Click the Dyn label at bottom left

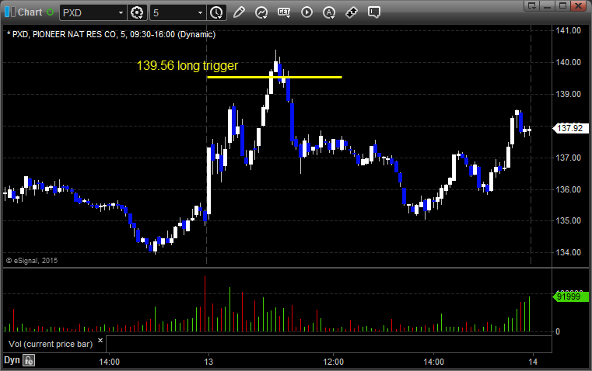[x=12, y=360]
